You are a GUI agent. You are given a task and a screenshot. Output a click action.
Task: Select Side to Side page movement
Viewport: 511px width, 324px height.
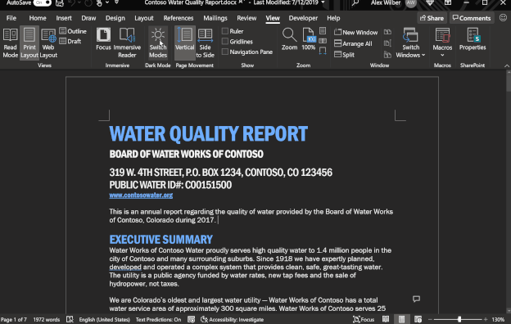tap(205, 43)
